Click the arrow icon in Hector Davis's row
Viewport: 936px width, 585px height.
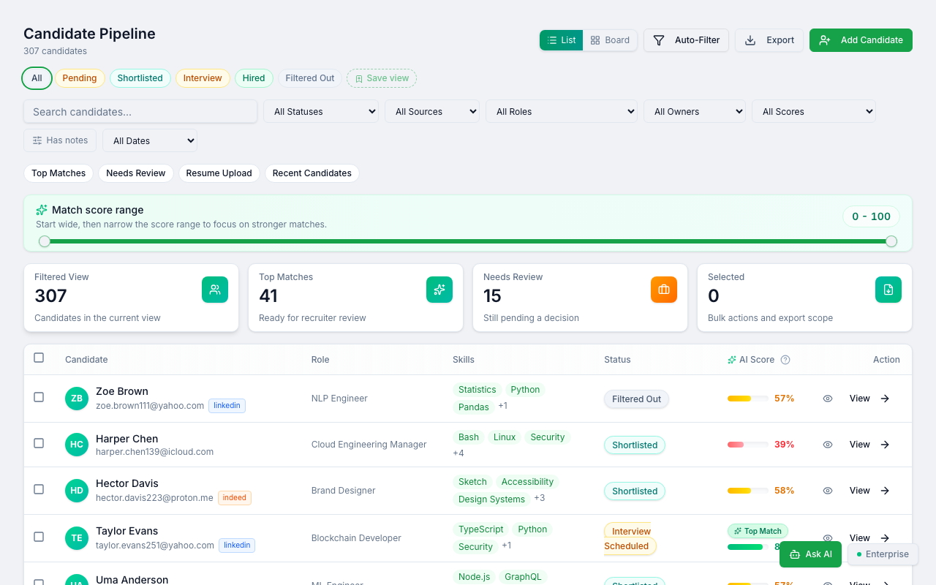click(885, 491)
